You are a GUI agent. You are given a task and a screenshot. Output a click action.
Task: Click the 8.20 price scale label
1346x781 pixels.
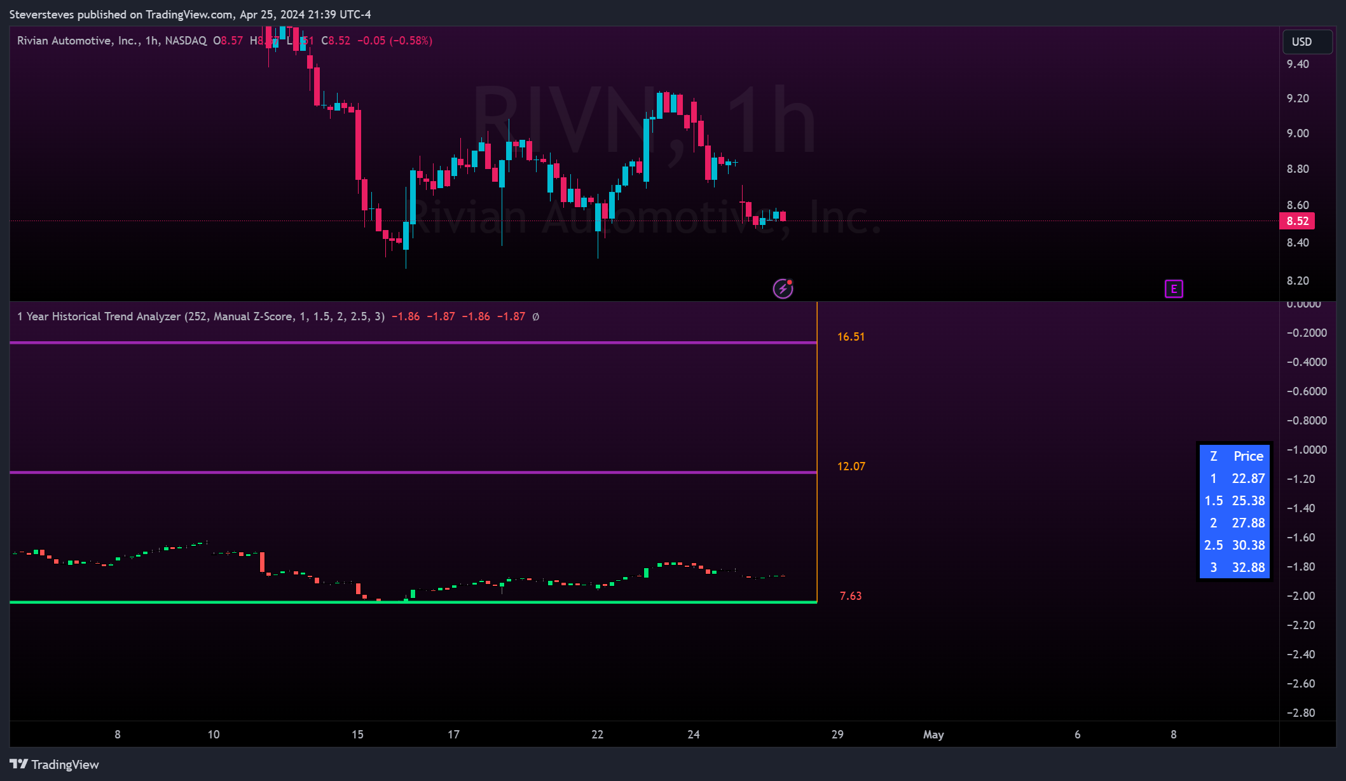pos(1298,281)
